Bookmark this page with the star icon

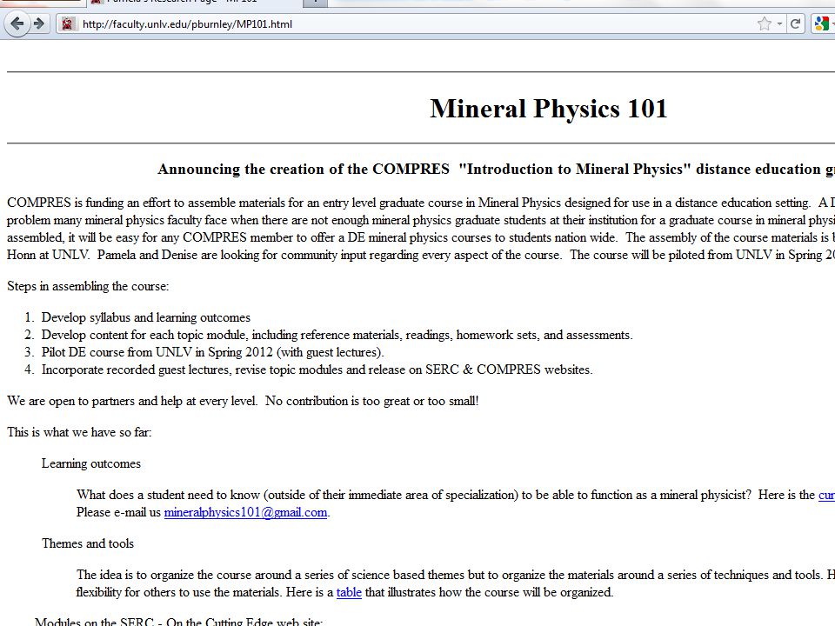[765, 24]
